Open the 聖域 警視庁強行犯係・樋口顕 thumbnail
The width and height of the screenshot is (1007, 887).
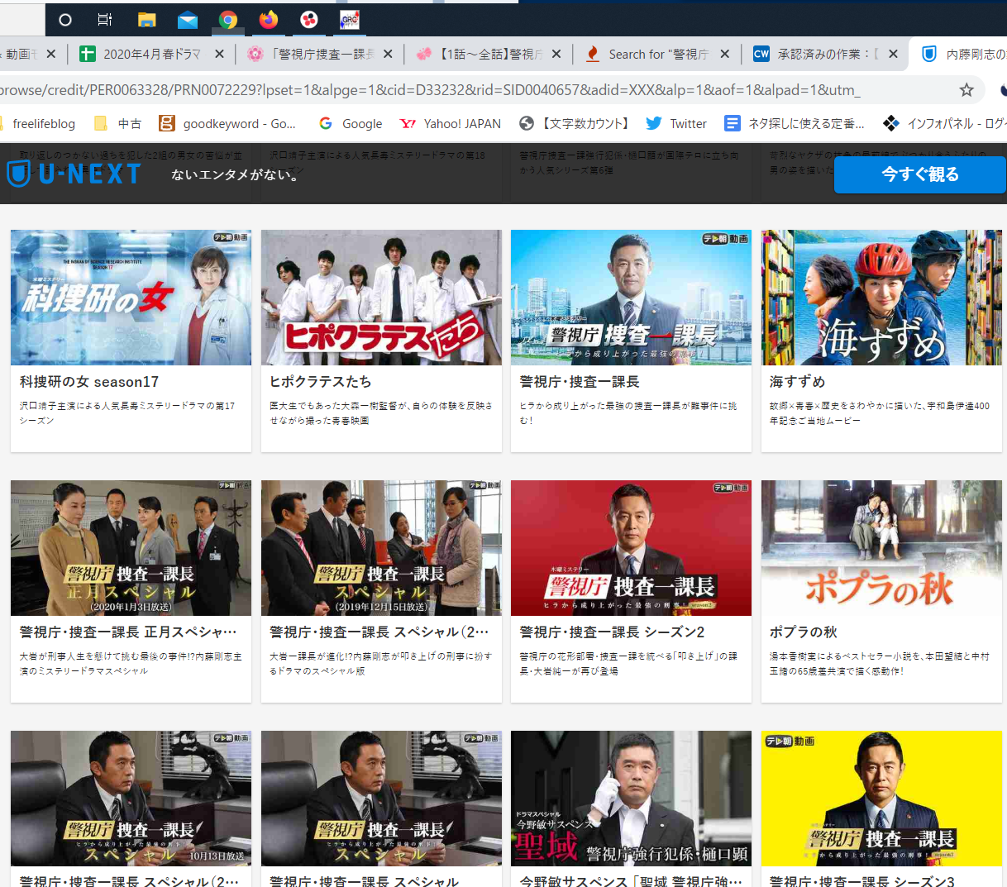point(631,799)
